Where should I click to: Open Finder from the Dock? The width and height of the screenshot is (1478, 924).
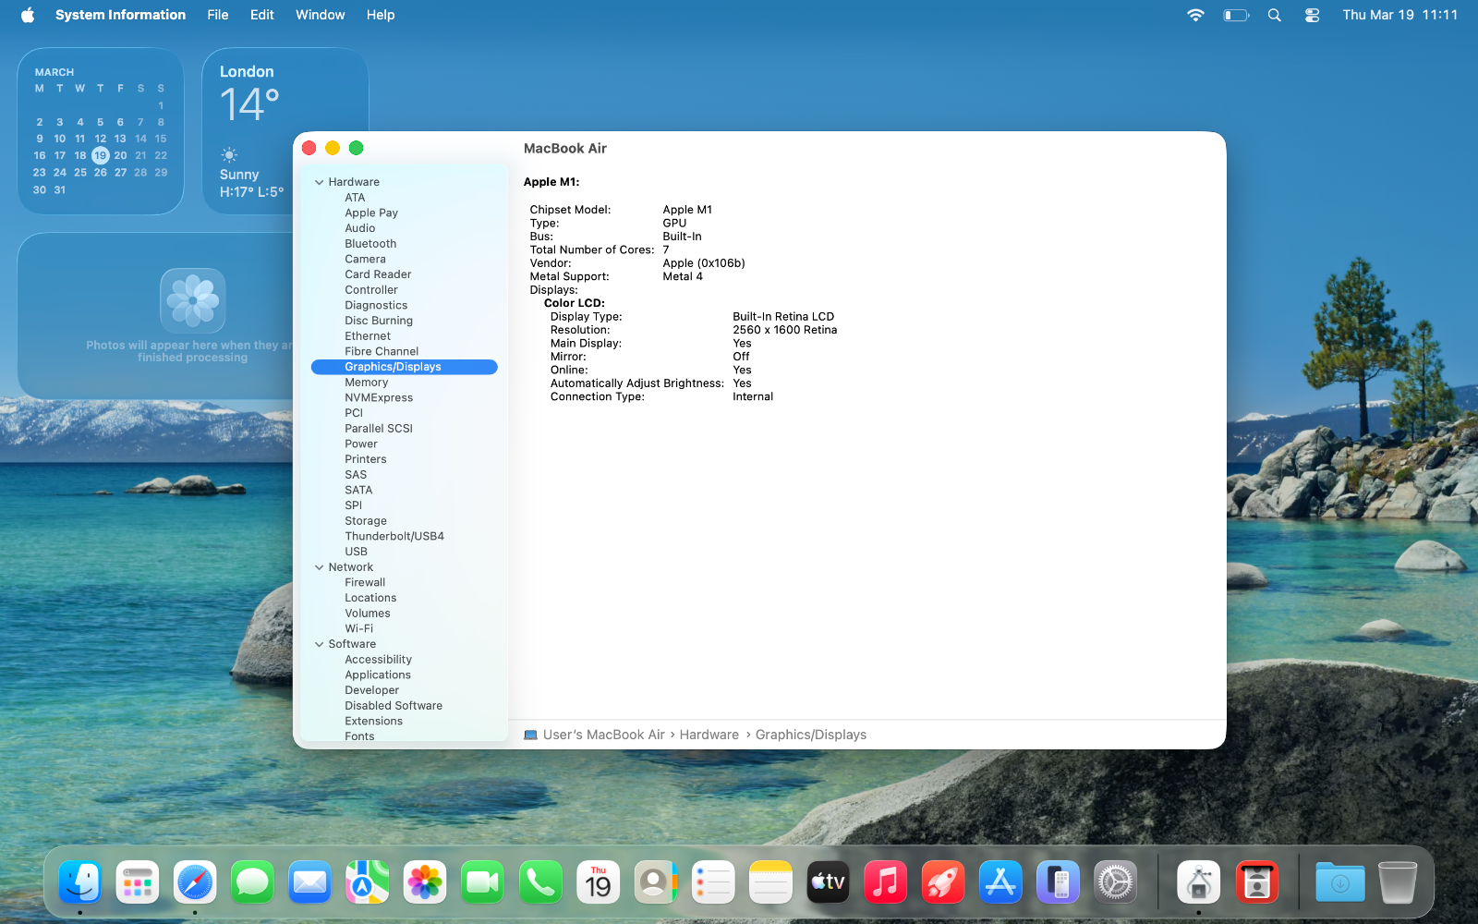point(80,883)
